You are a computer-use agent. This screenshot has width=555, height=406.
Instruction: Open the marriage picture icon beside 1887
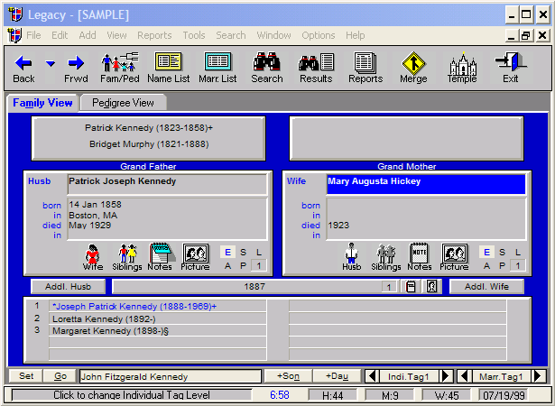[432, 286]
